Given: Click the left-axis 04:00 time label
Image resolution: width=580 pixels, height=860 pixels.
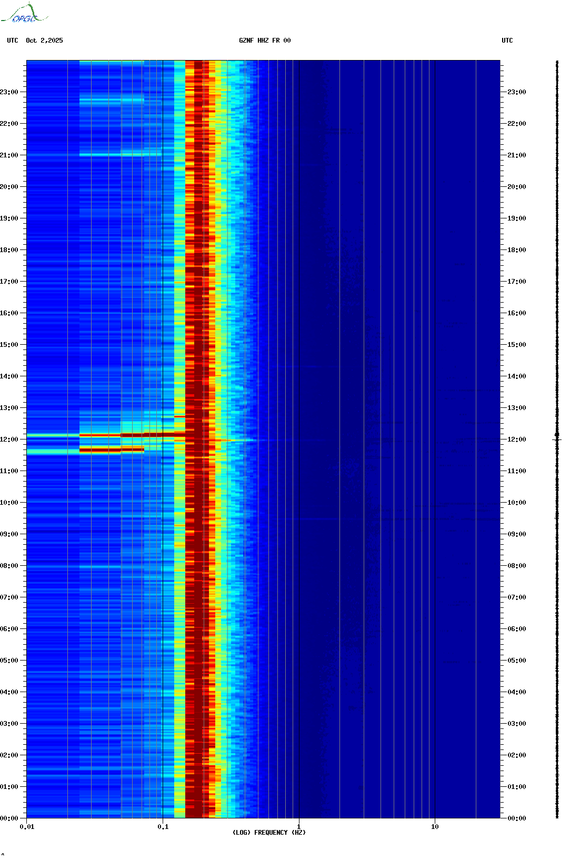Looking at the screenshot, I should [9, 692].
